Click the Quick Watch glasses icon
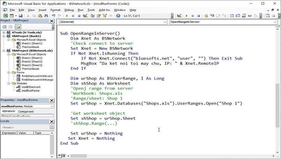Viewport: 281px width, 159px height. point(250,16)
